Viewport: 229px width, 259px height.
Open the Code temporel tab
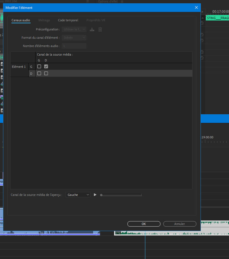(68, 20)
